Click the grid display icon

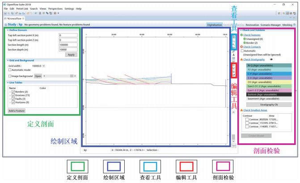click(234, 58)
